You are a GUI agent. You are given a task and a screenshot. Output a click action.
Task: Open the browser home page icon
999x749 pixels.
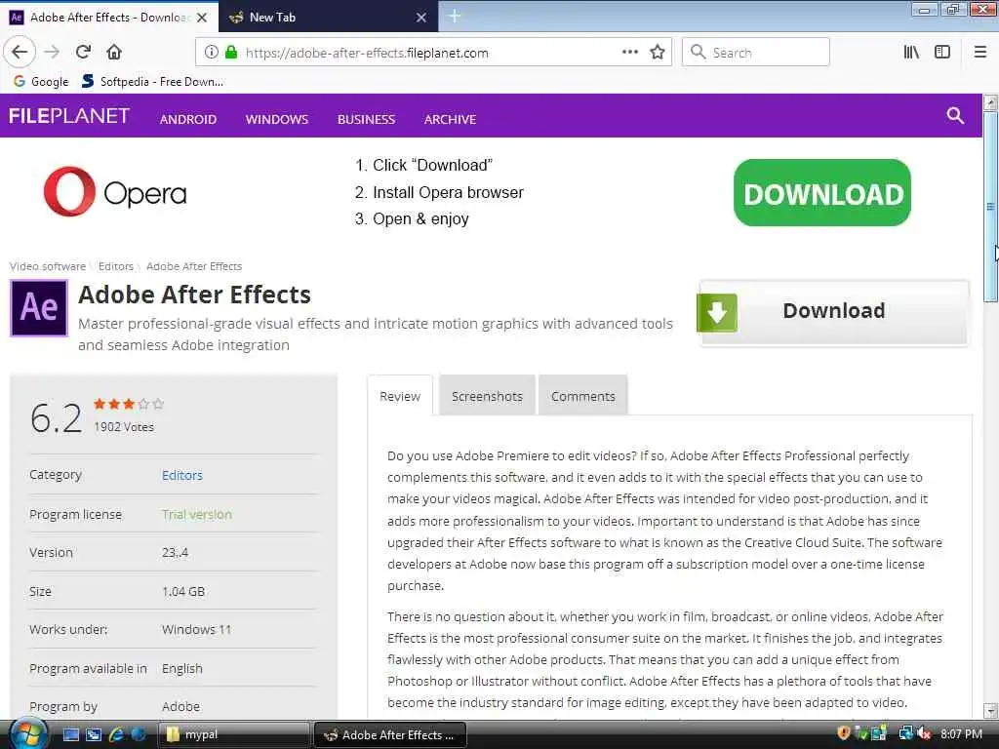(x=114, y=53)
